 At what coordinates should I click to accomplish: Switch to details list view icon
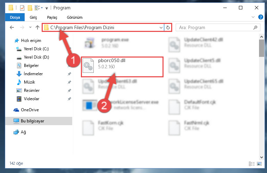pyautogui.click(x=252, y=164)
